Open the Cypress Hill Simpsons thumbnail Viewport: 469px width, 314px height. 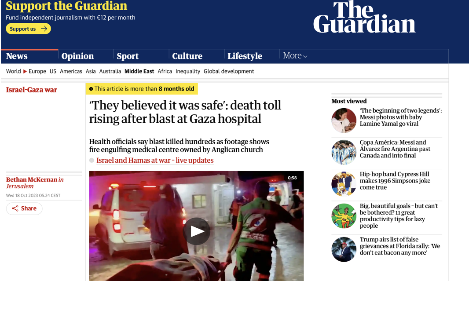pos(344,184)
